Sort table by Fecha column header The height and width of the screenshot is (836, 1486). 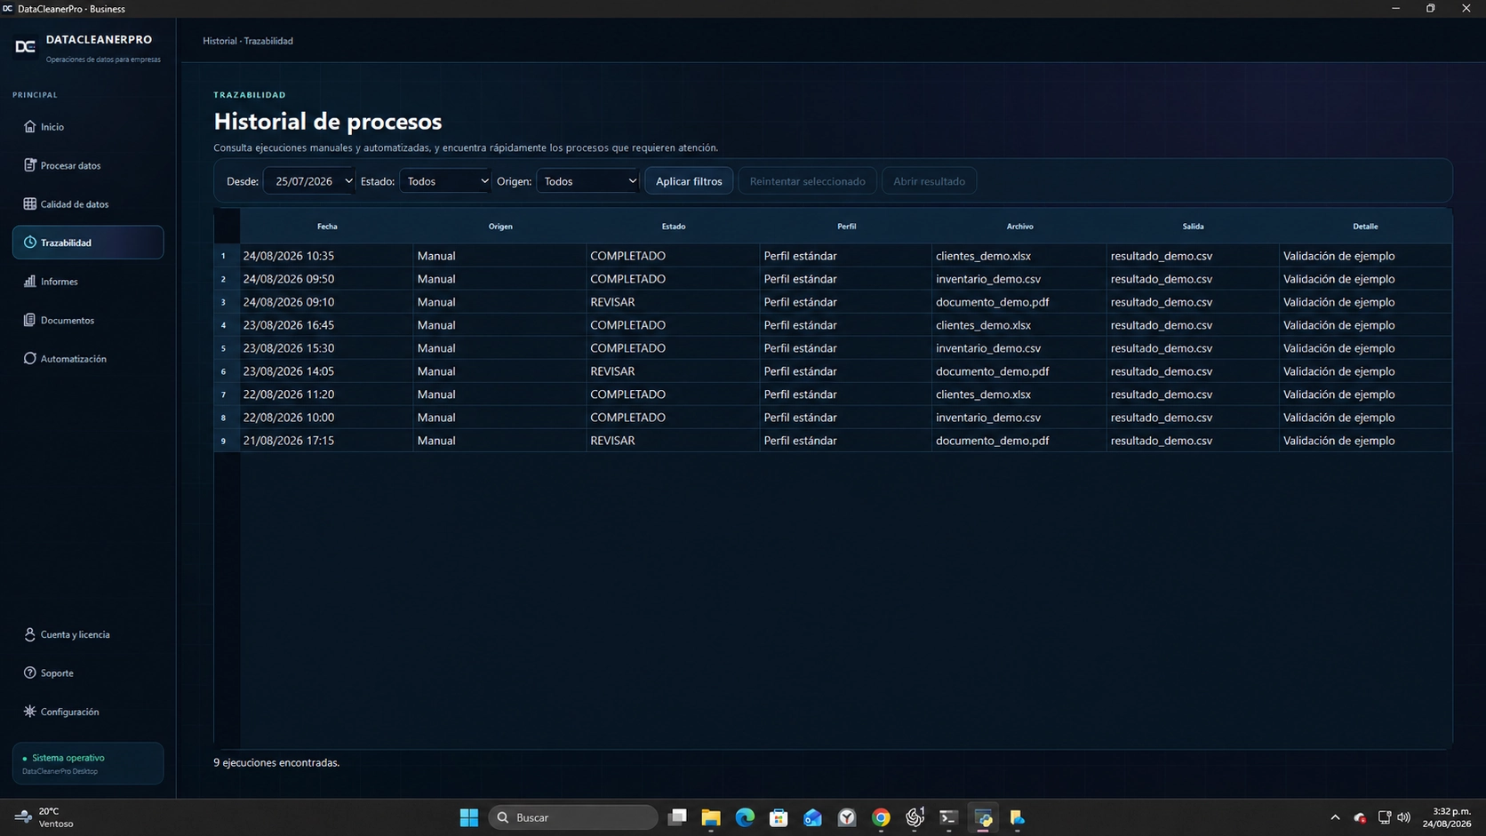pos(327,227)
